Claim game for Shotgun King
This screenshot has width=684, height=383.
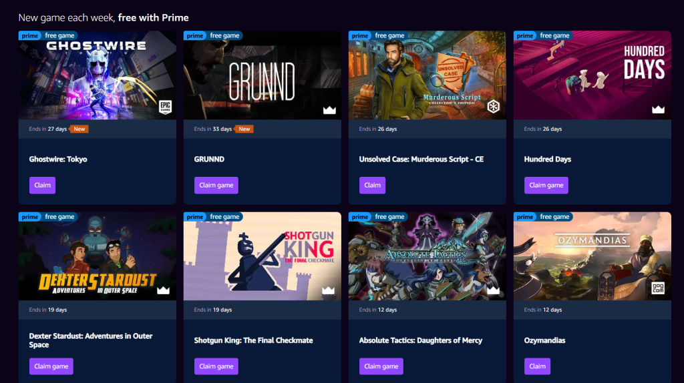(216, 366)
